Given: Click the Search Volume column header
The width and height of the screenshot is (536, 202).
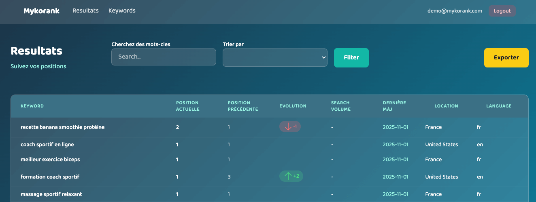Looking at the screenshot, I should 340,106.
